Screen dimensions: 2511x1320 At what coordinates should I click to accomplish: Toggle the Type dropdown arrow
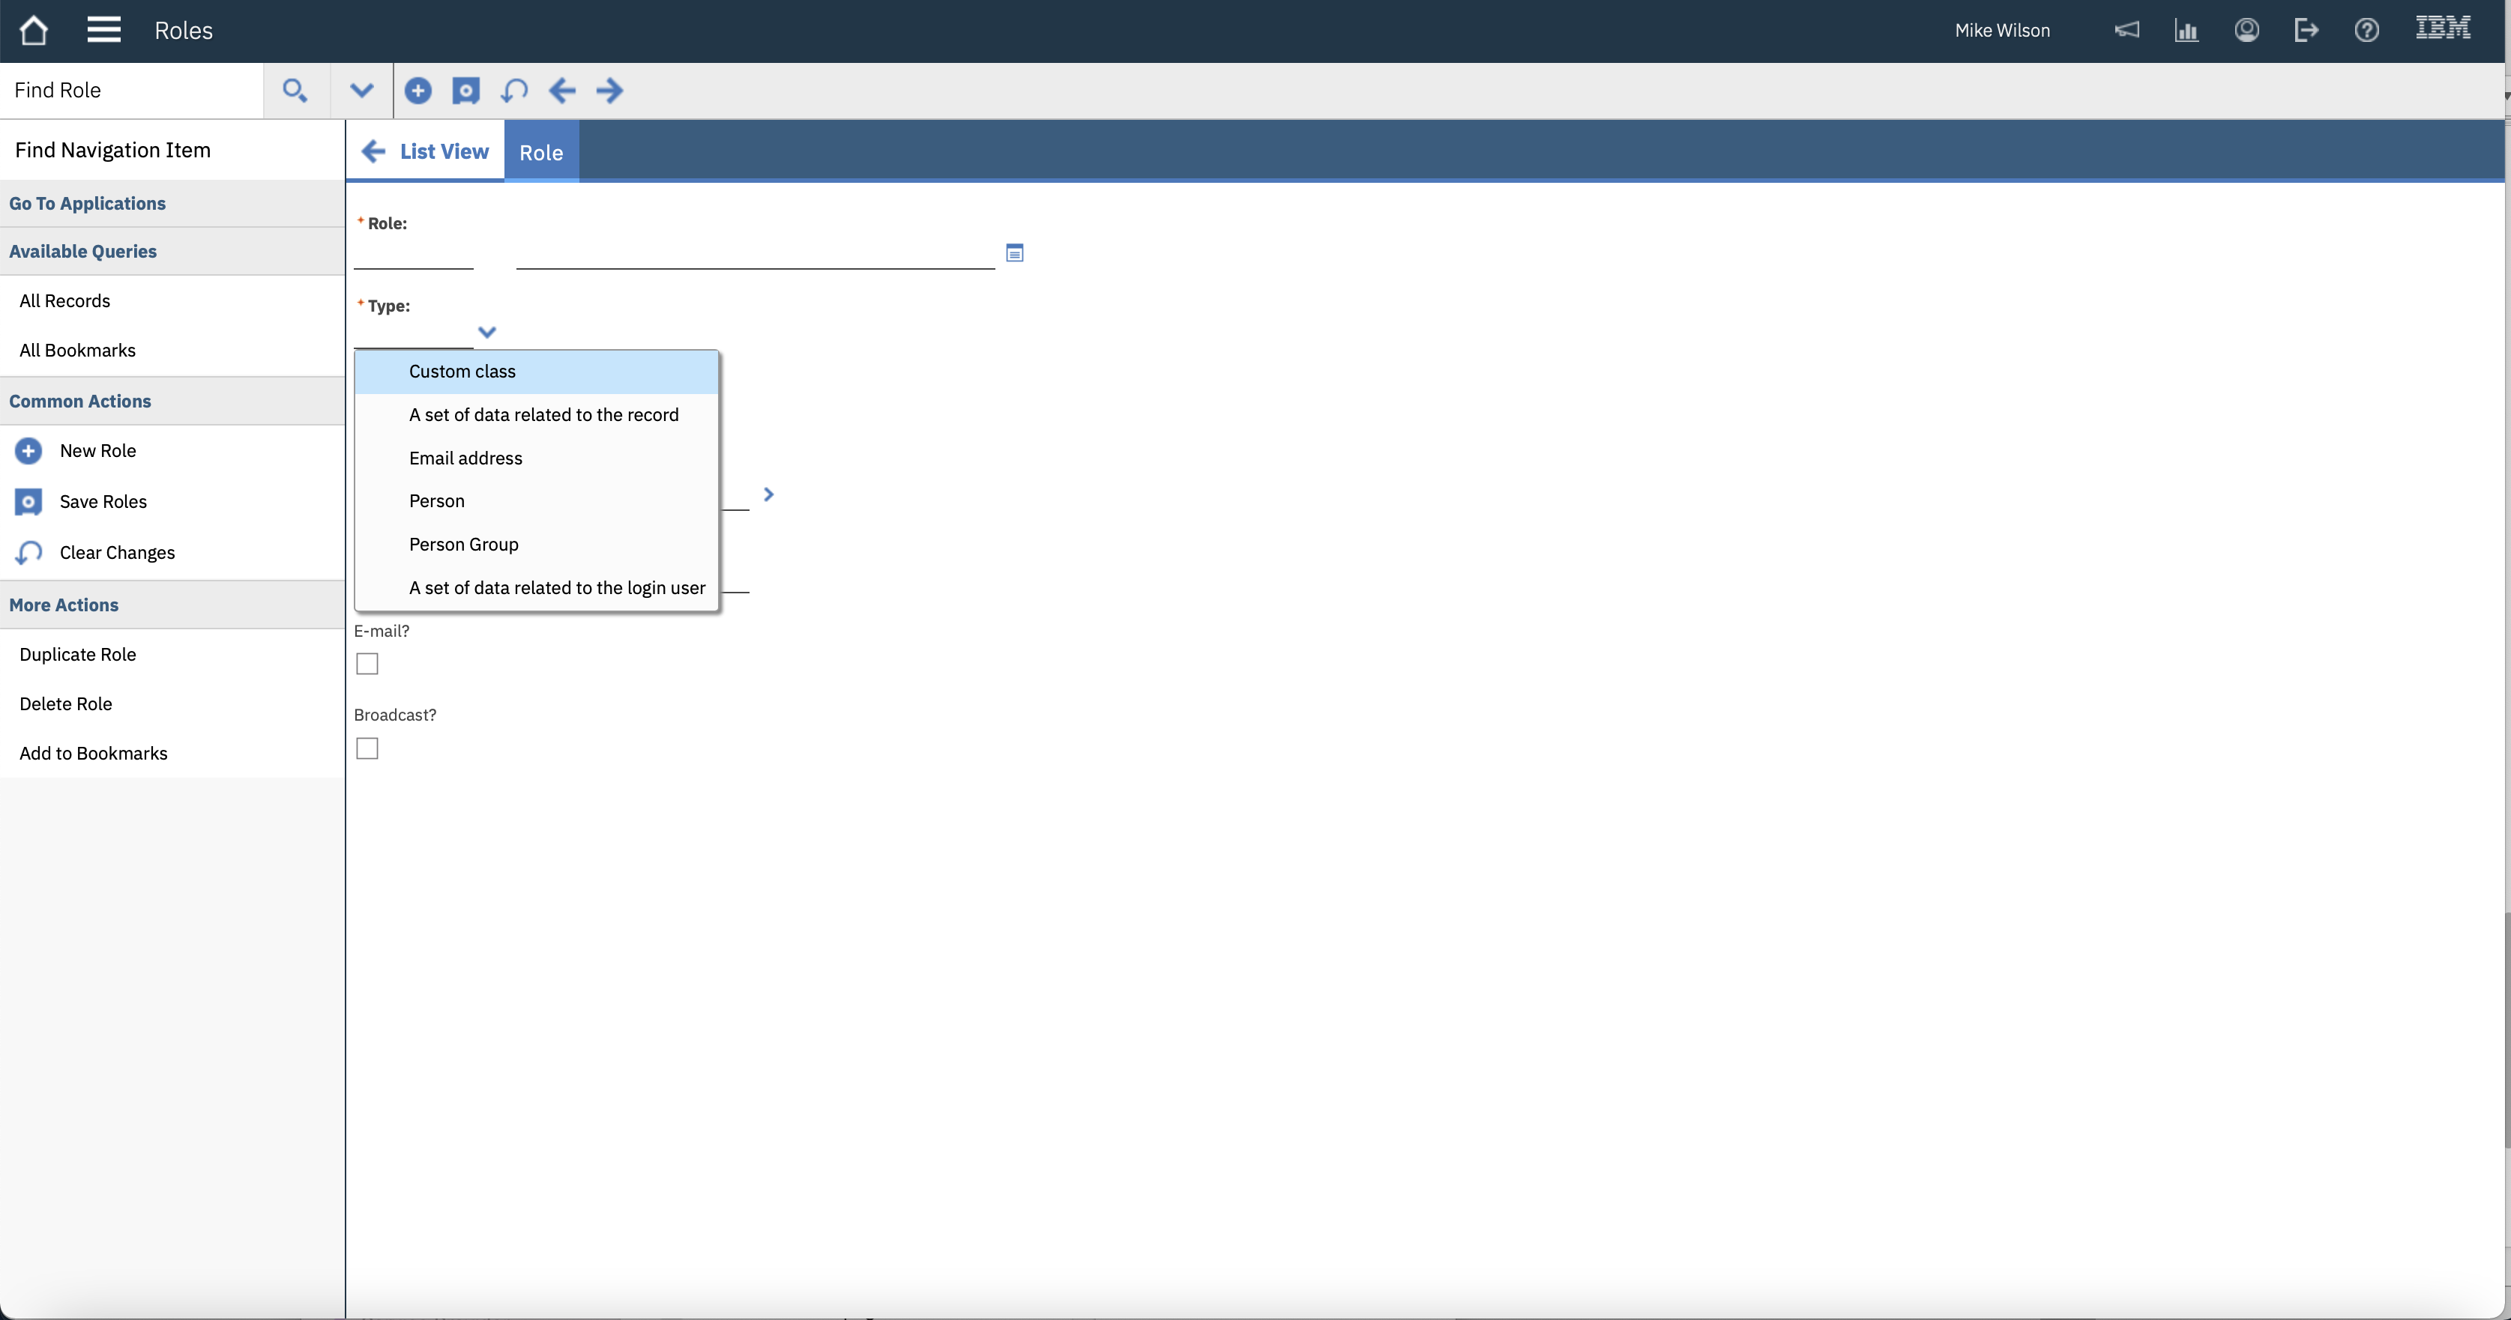coord(486,332)
